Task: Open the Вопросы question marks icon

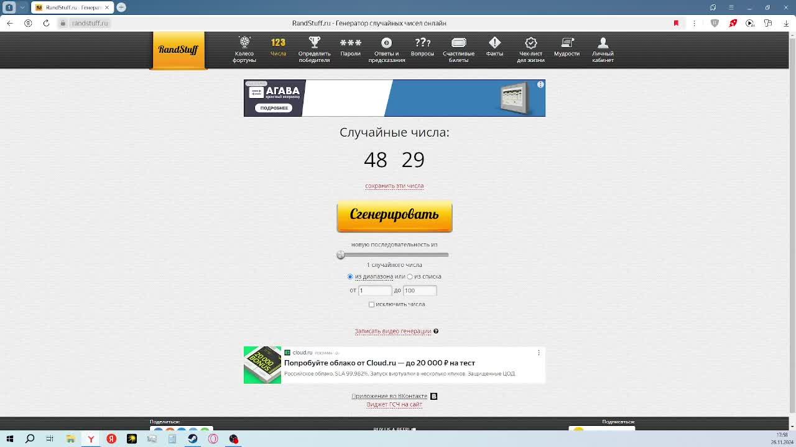Action: (422, 42)
